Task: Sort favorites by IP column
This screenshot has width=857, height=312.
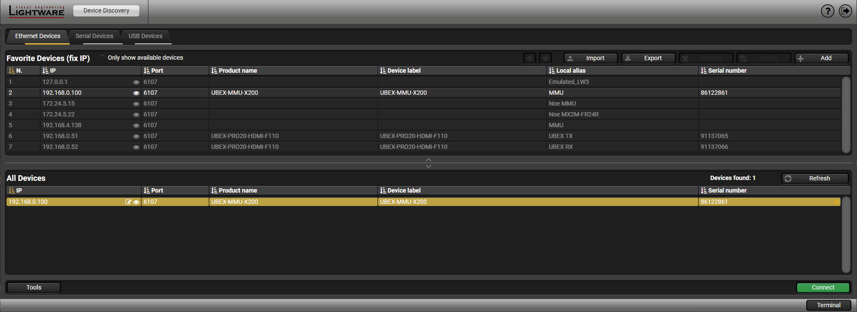Action: (91, 71)
